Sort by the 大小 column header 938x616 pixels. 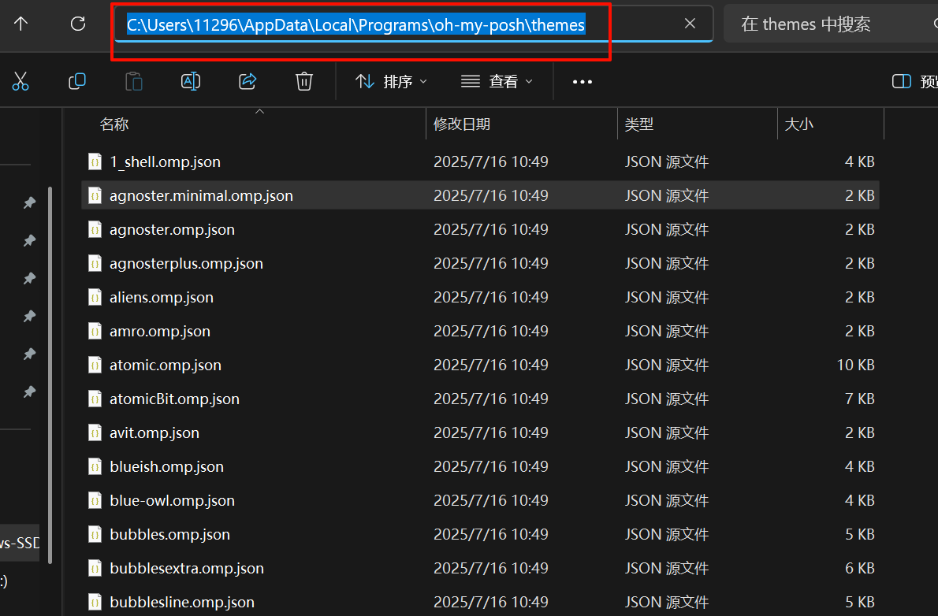click(798, 124)
